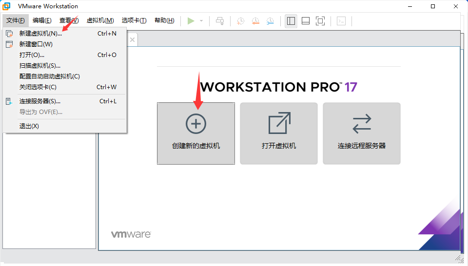The height and width of the screenshot is (266, 468).
Task: Open the power options dropdown arrow
Action: coord(201,21)
